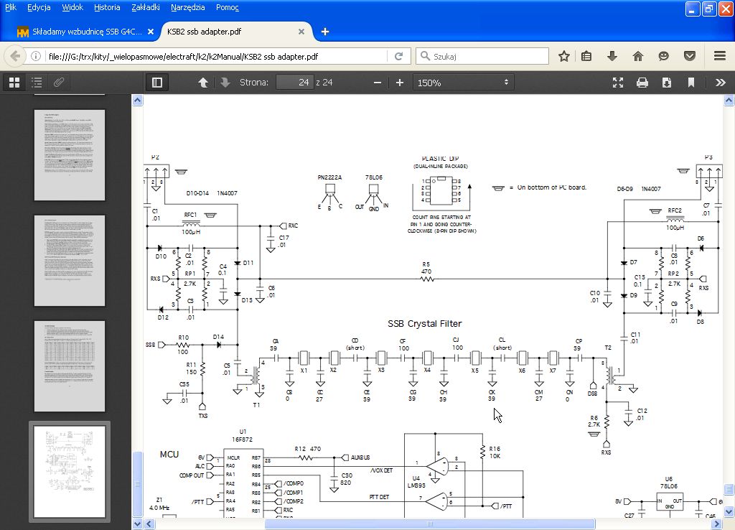
Task: Click the zoom in plus button
Action: pyautogui.click(x=400, y=83)
